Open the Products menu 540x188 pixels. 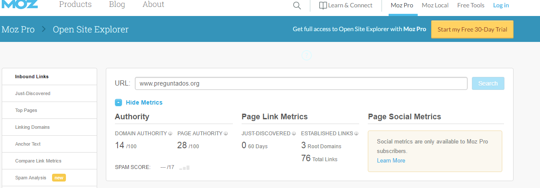pyautogui.click(x=75, y=5)
